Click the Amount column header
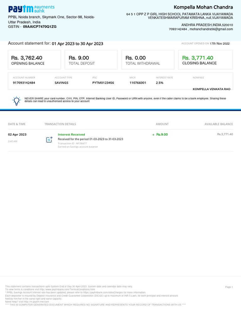241x322 pixels. (162, 124)
